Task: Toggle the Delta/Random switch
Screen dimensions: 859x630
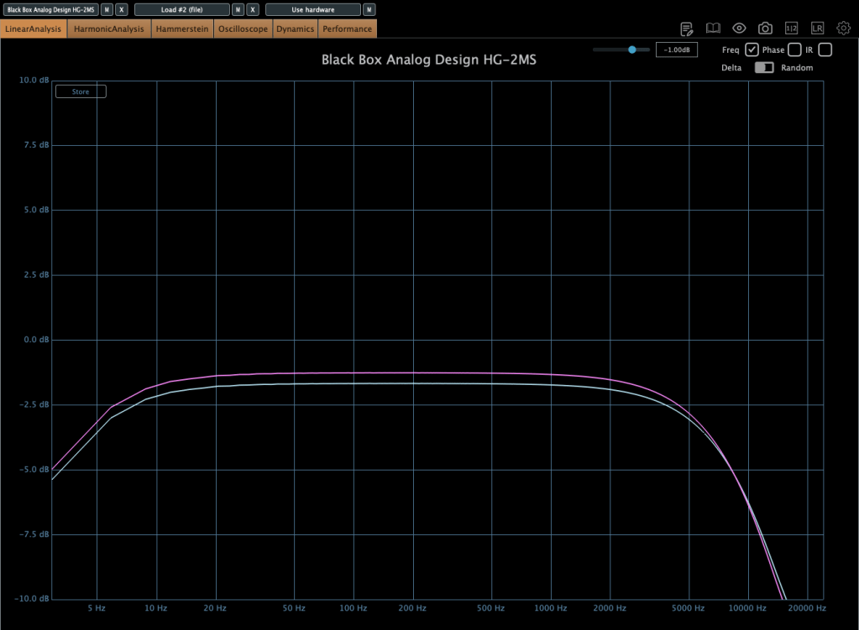Action: click(x=763, y=68)
